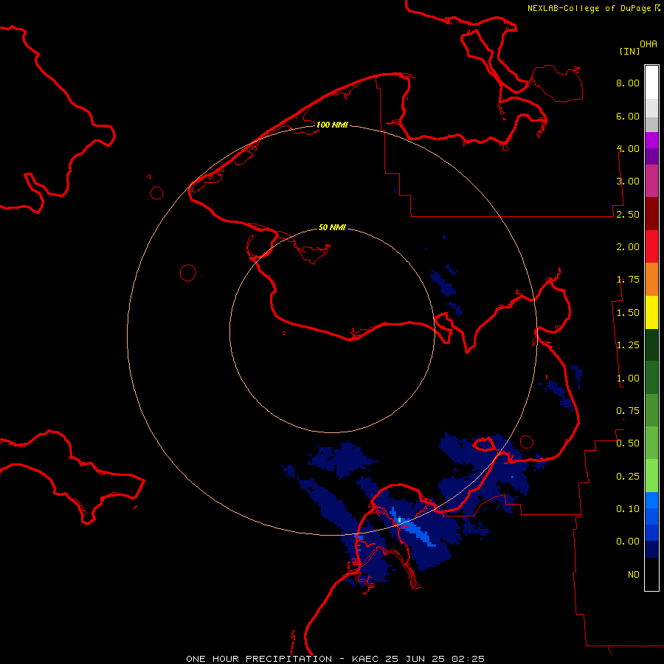Select the orange legend swatch beside 1.75
This screenshot has width=664, height=664.
pyautogui.click(x=651, y=280)
